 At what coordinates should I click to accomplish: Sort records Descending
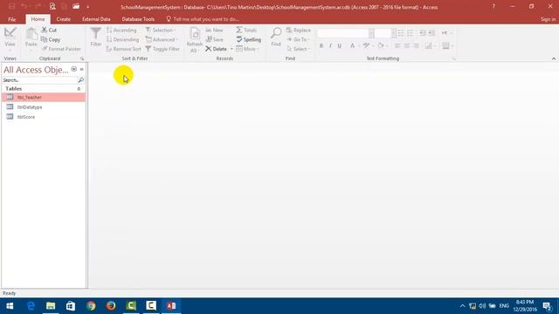click(x=122, y=39)
